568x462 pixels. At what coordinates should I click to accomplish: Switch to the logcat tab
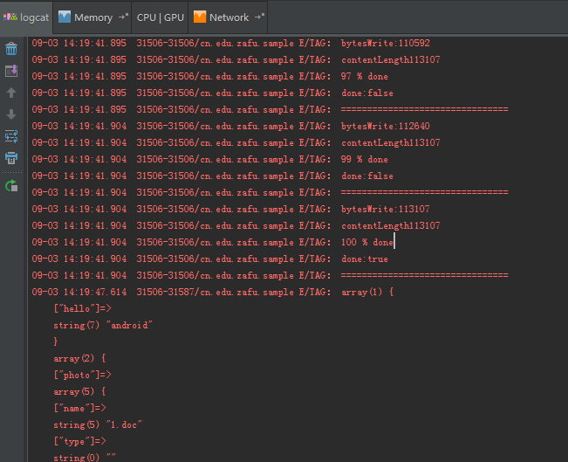tap(26, 17)
